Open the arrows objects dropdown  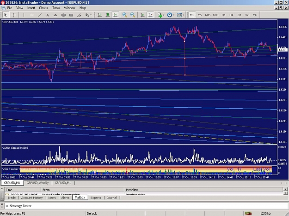point(88,15)
